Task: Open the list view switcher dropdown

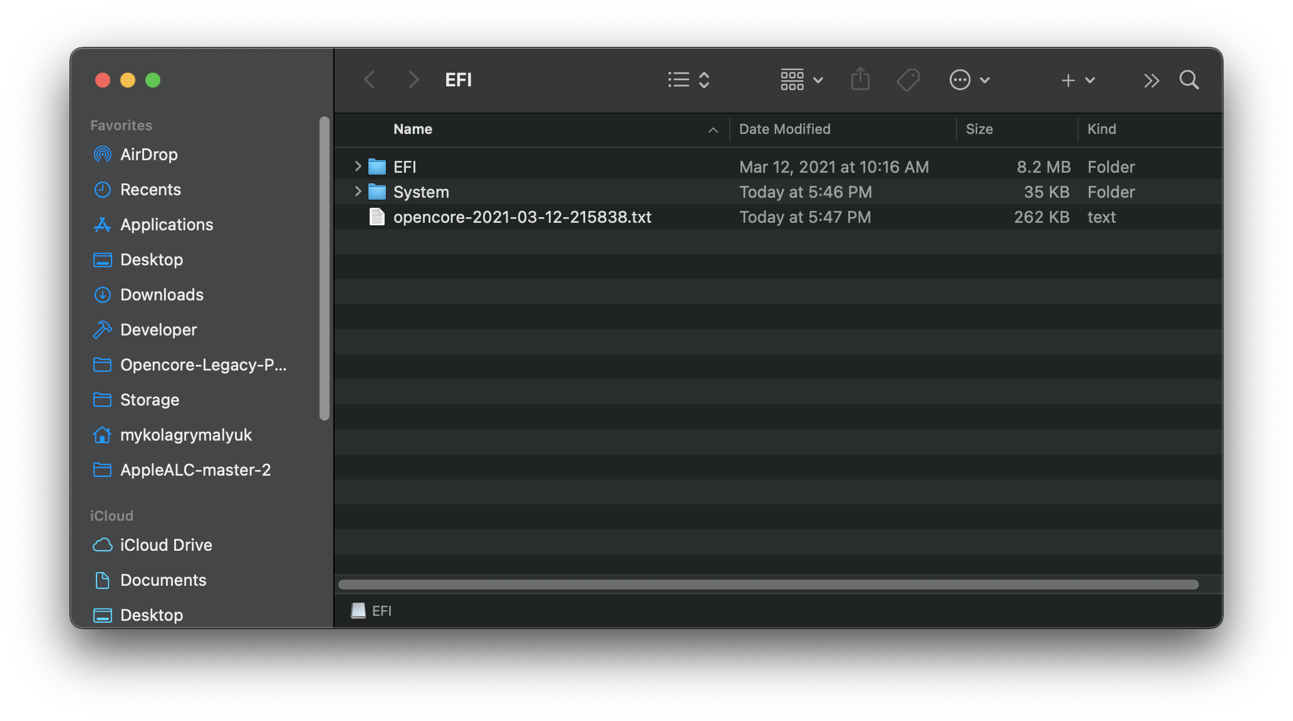Action: (688, 79)
